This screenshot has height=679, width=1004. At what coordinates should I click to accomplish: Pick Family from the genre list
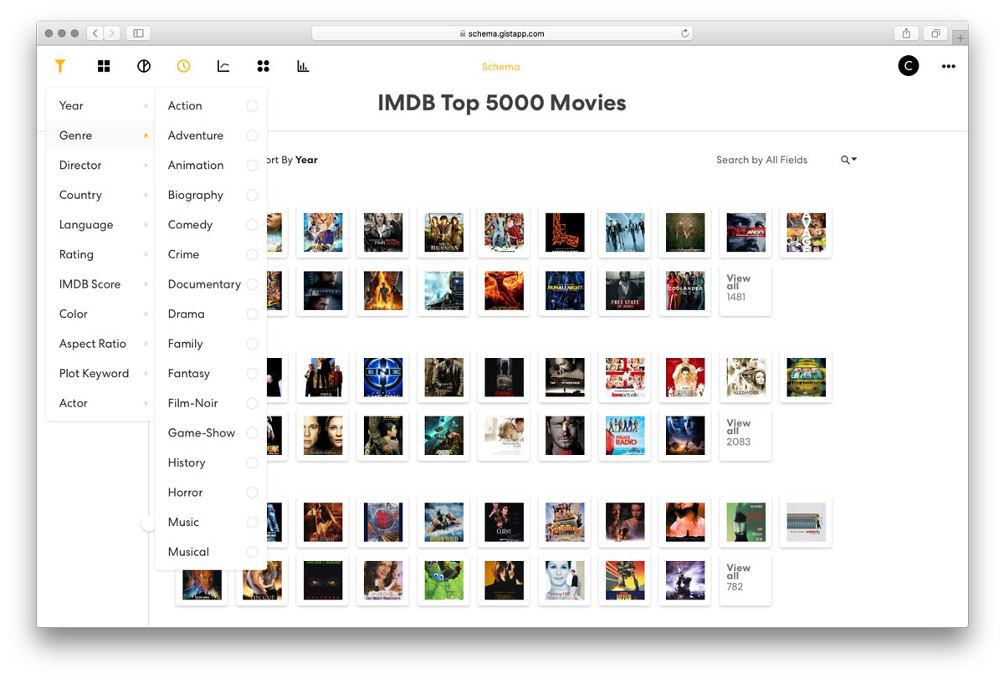pyautogui.click(x=211, y=344)
